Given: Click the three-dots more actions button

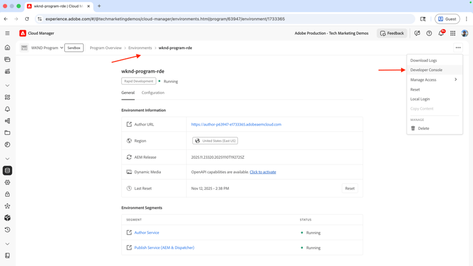Looking at the screenshot, I should 458,48.
